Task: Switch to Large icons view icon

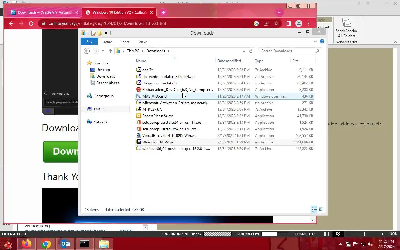Action: click(321, 210)
